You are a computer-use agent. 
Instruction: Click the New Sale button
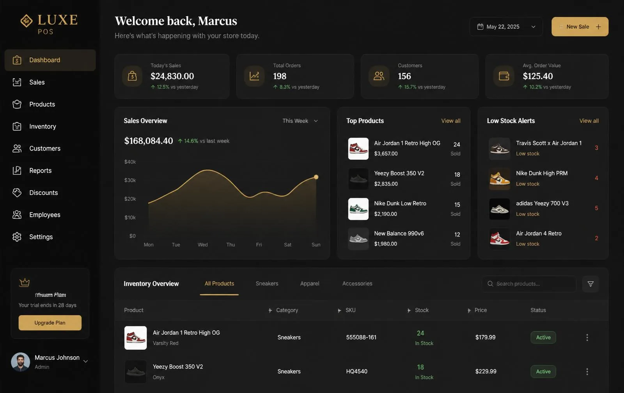coord(580,27)
